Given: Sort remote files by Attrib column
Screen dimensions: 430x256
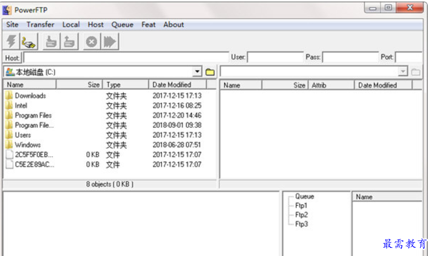Looking at the screenshot, I should coord(331,85).
